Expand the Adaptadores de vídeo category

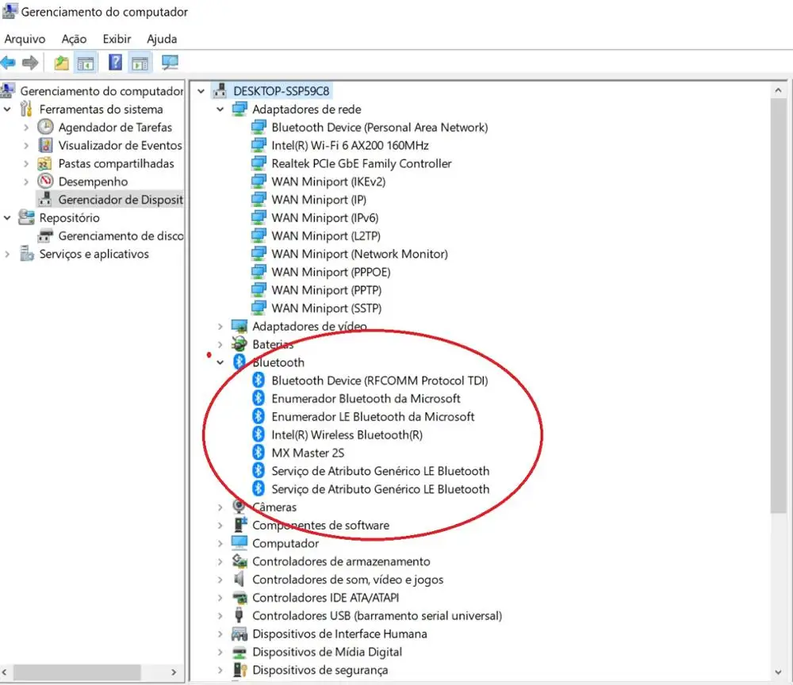pos(220,327)
